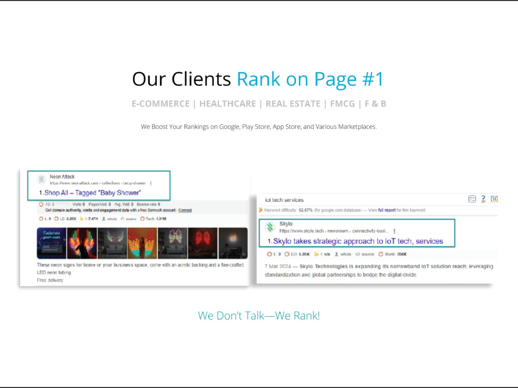The height and width of the screenshot is (388, 518).
Task: Click the "iot tech services" search box
Action: click(x=364, y=200)
